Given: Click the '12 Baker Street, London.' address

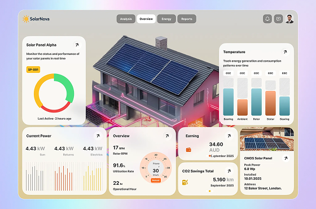Looking at the screenshot, I should tap(263, 188).
